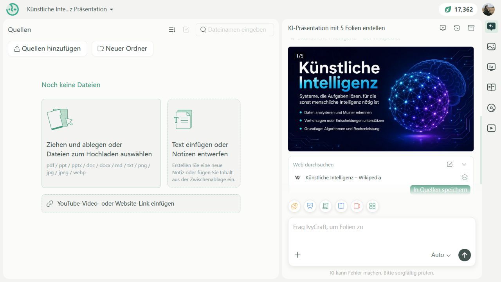This screenshot has width=501, height=282.
Task: Collapse the Web durchsuchen section chevron
Action: 464,164
